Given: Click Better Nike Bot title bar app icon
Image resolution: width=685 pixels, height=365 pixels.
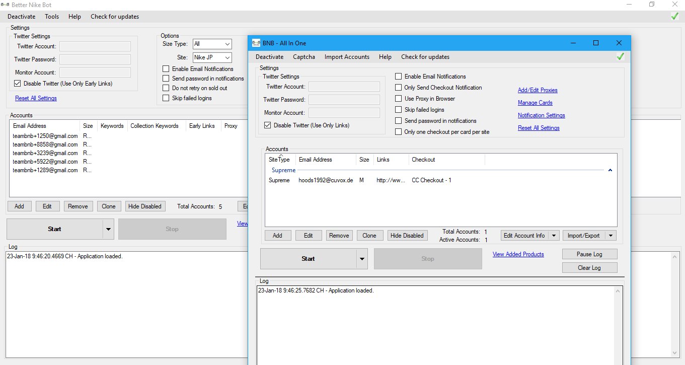Looking at the screenshot, I should pos(5,4).
